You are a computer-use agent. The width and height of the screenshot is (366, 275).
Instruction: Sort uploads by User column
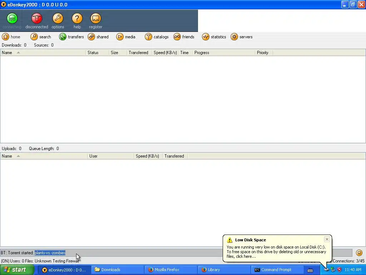coord(111,156)
